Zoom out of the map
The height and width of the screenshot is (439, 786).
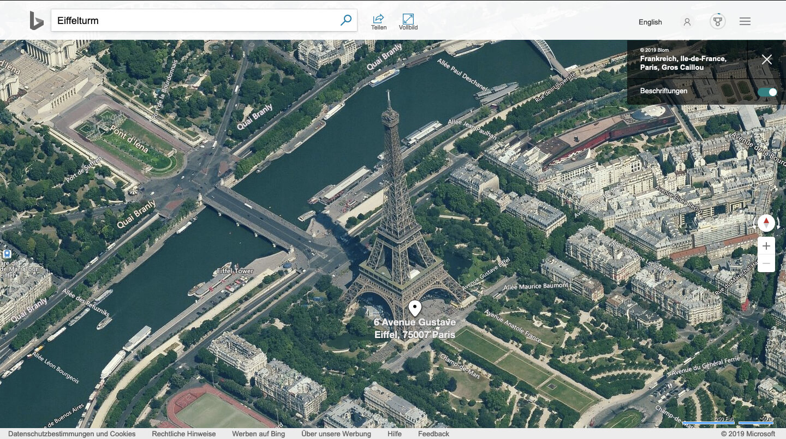click(766, 263)
